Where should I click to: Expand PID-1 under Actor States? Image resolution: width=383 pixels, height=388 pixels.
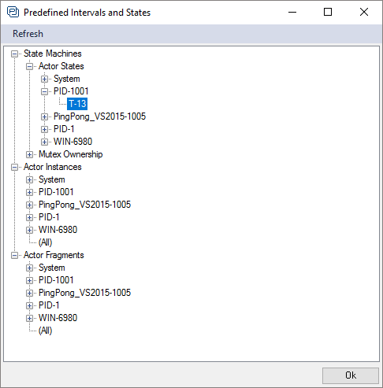[x=45, y=129]
